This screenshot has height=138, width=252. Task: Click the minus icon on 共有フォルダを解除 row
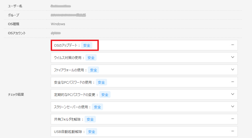pos(233,119)
